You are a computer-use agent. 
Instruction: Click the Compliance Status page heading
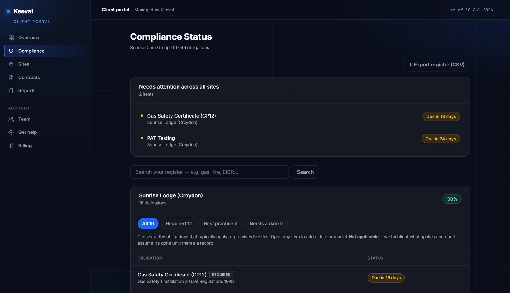click(171, 37)
